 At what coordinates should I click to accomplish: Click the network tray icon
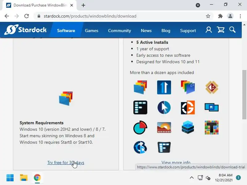pyautogui.click(x=200, y=178)
